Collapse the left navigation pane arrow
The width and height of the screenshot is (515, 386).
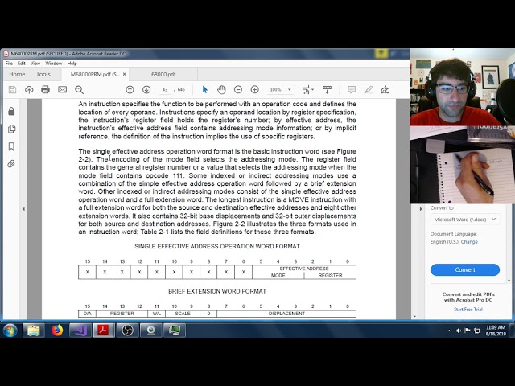[23, 209]
